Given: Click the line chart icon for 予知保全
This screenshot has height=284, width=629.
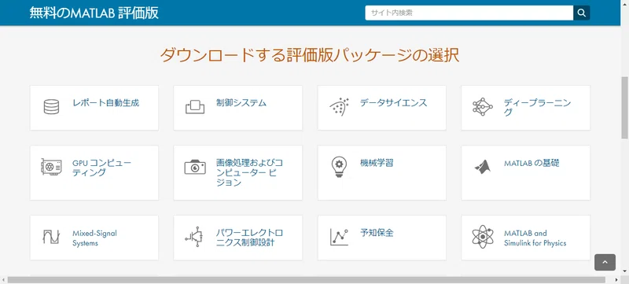Looking at the screenshot, I should [340, 237].
